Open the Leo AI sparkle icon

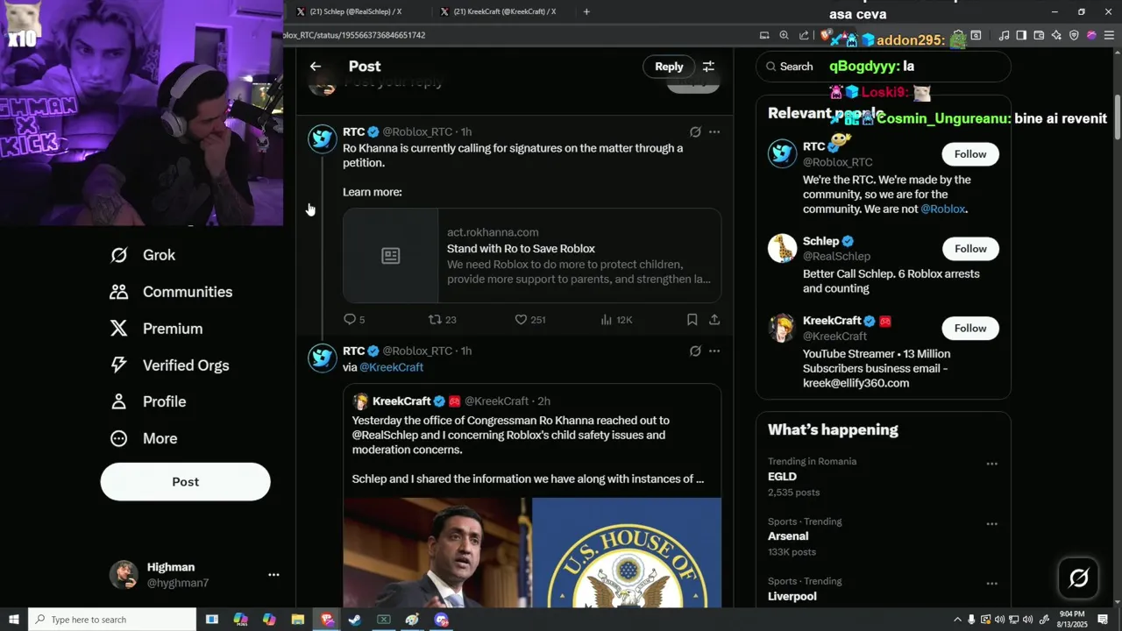click(x=1056, y=36)
